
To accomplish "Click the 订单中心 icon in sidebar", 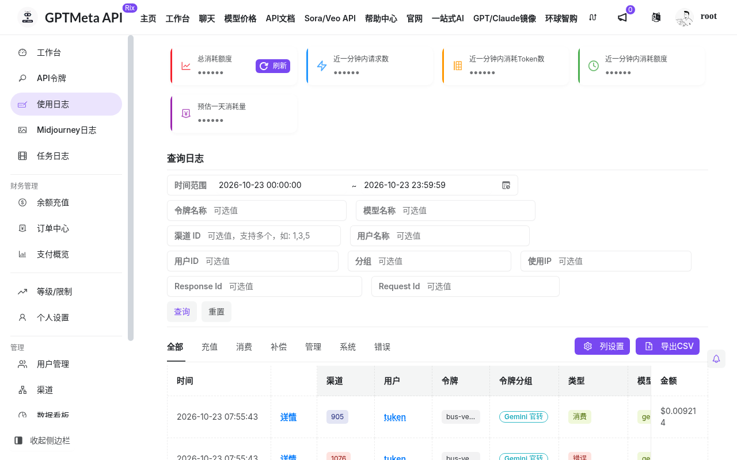I will pos(22,228).
